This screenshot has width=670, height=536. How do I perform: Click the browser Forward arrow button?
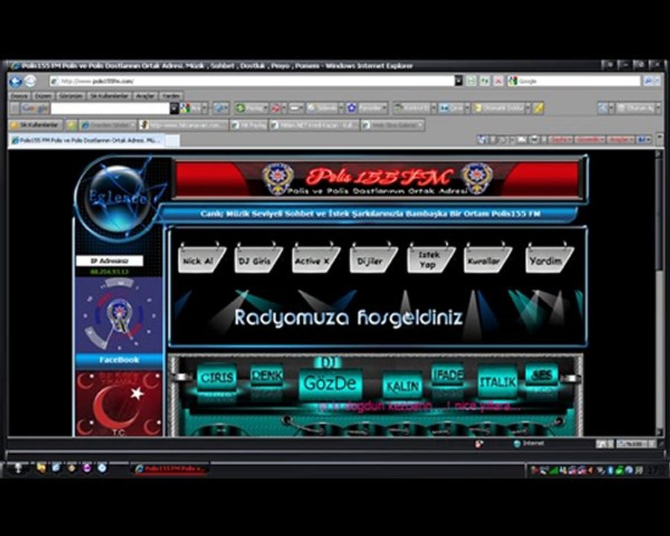click(x=30, y=81)
